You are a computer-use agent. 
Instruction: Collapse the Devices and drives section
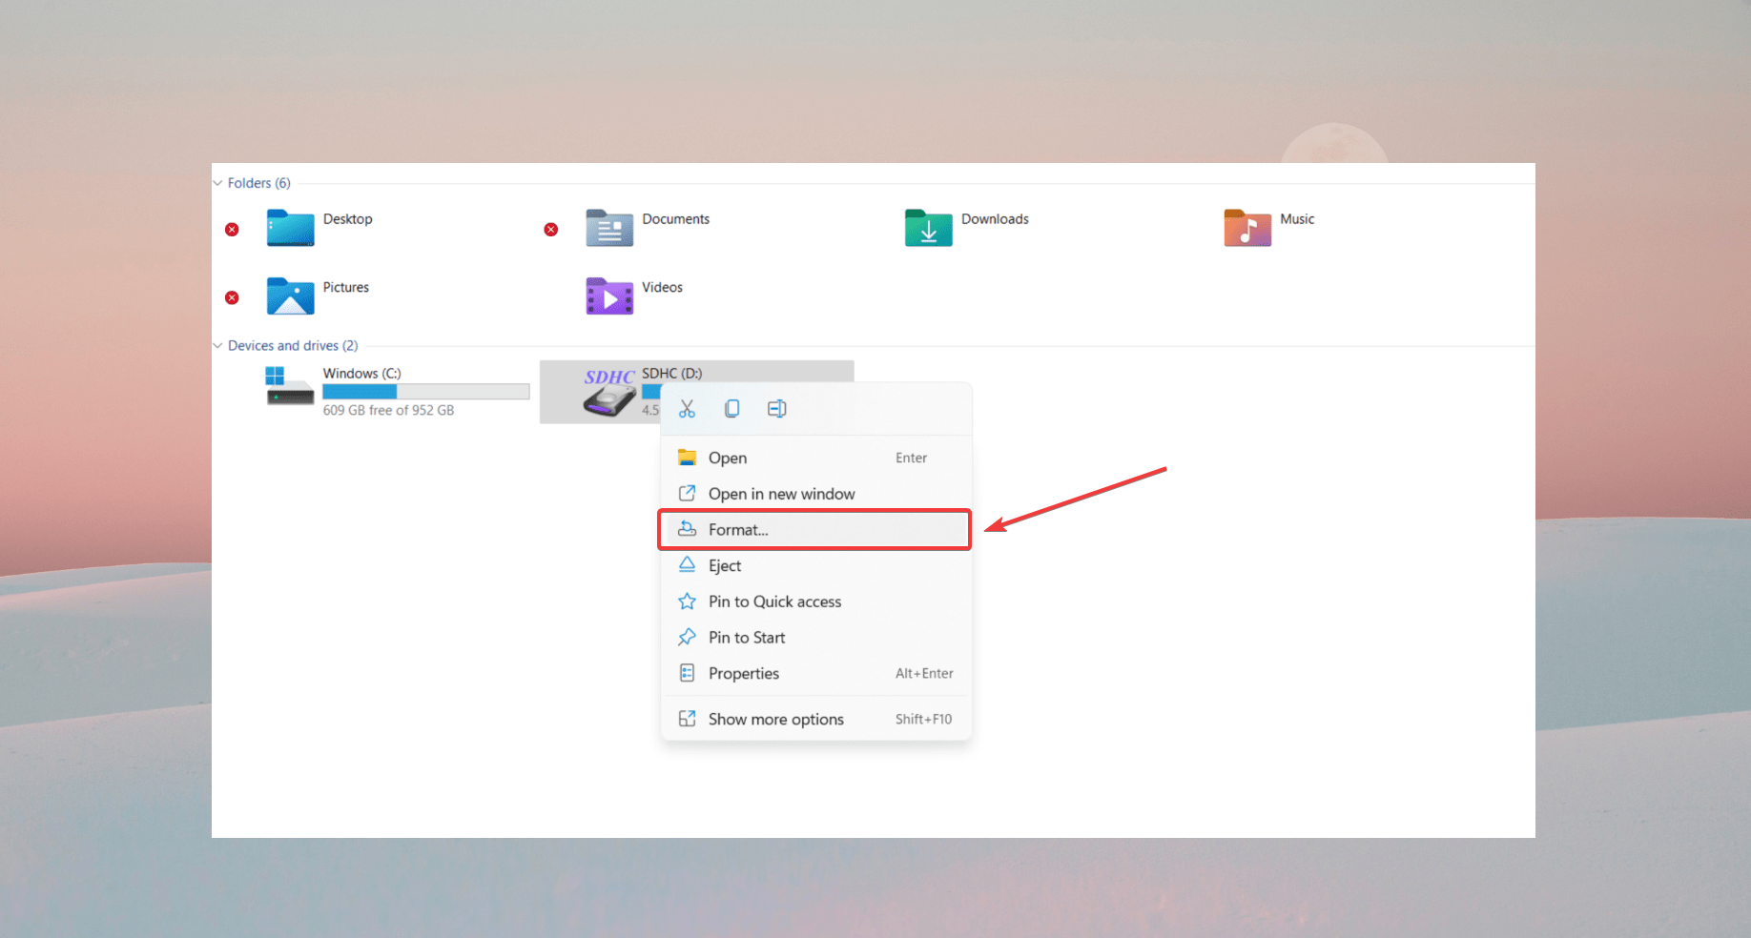[218, 346]
